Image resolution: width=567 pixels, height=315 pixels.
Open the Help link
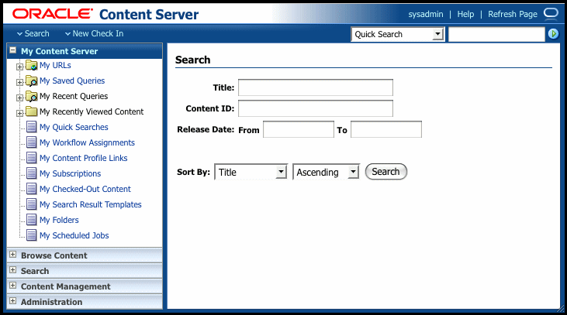click(465, 14)
